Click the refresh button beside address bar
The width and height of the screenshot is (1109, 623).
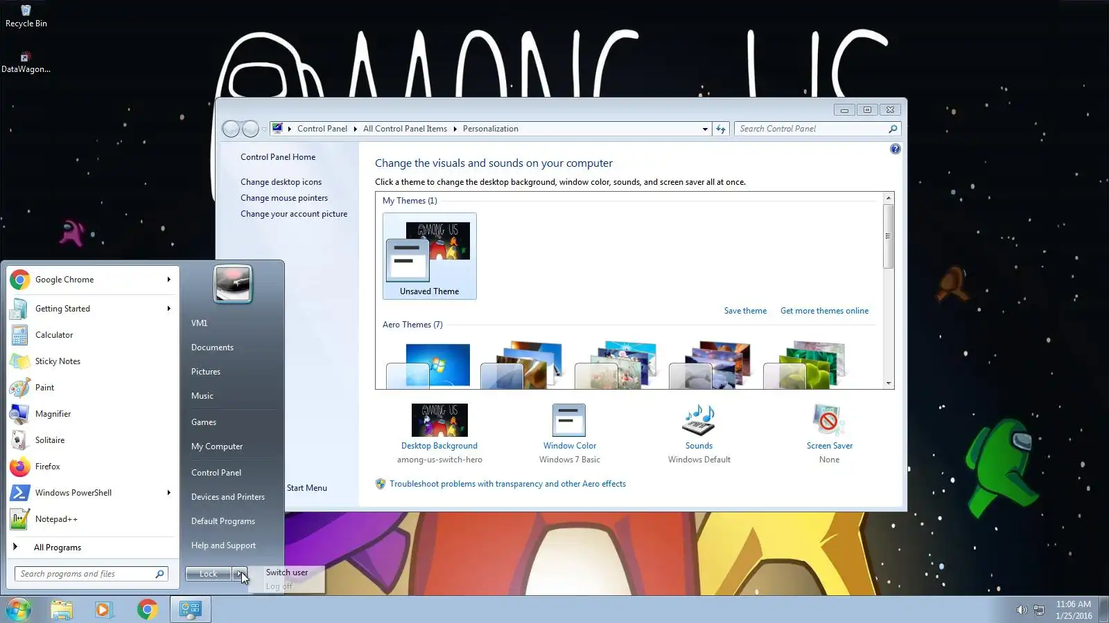(x=721, y=129)
